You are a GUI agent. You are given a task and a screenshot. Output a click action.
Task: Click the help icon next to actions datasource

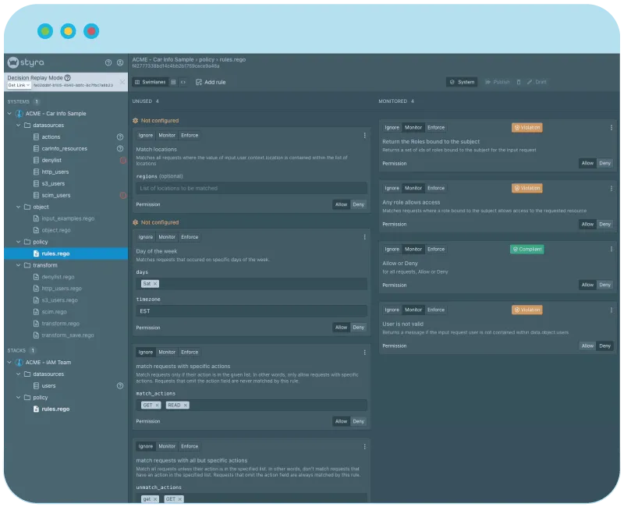click(x=120, y=136)
